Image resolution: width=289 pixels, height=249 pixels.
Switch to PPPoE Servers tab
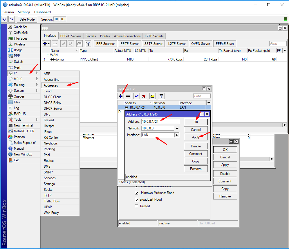[x=71, y=36]
